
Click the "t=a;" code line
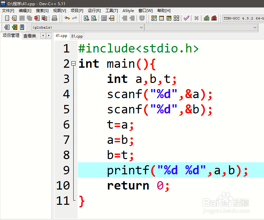[x=120, y=125]
